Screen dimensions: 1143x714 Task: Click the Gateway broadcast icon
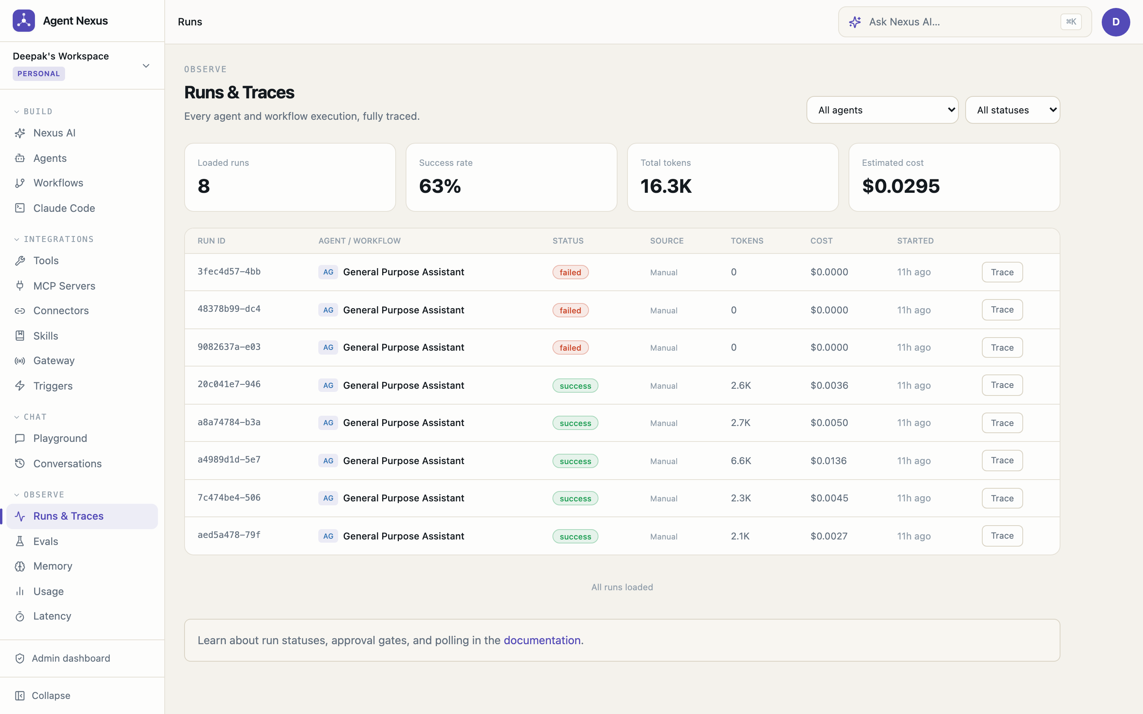pos(20,361)
